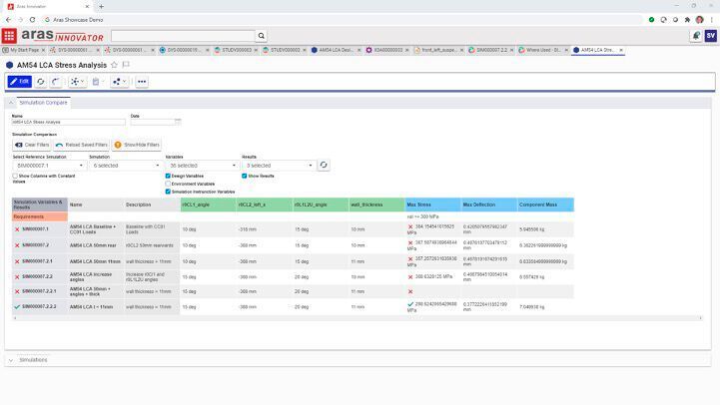
Task: Open the notifications bell icon
Action: 696,36
